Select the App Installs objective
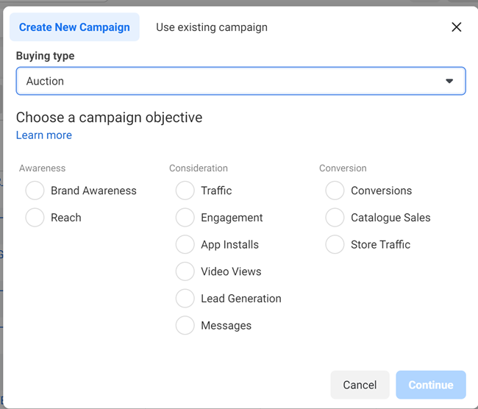 [x=185, y=244]
